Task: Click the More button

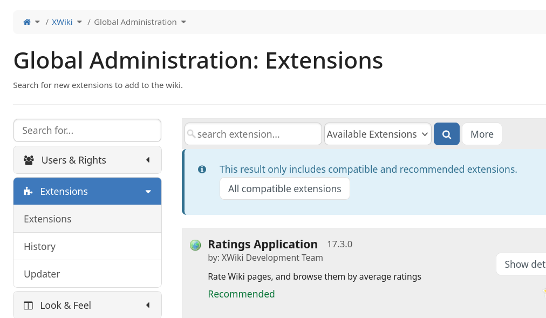Action: click(482, 134)
